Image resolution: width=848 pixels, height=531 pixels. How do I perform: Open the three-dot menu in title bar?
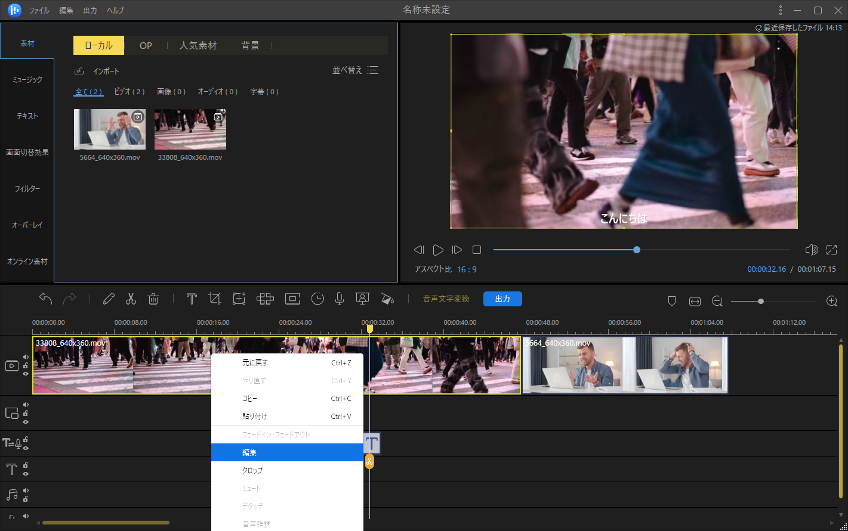[780, 10]
